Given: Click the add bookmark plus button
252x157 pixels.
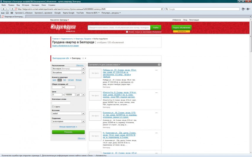Looking at the screenshot, I should click(x=12, y=9).
